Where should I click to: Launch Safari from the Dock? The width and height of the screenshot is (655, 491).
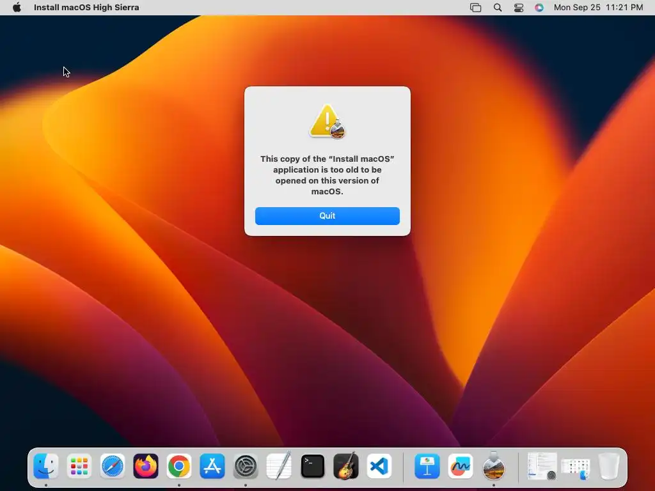pyautogui.click(x=113, y=466)
